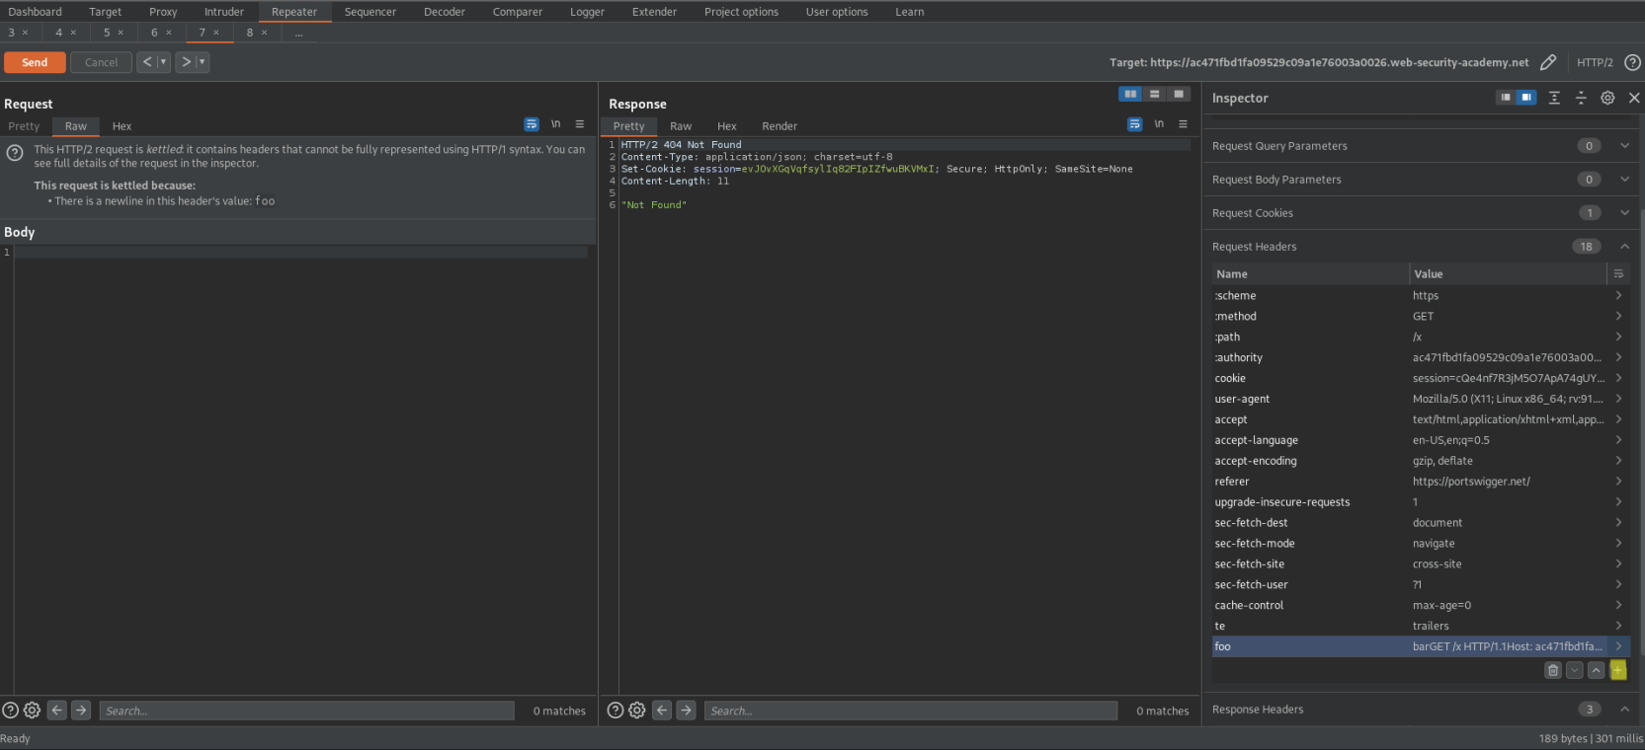
Task: Close the Inspector panel
Action: coord(1634,98)
